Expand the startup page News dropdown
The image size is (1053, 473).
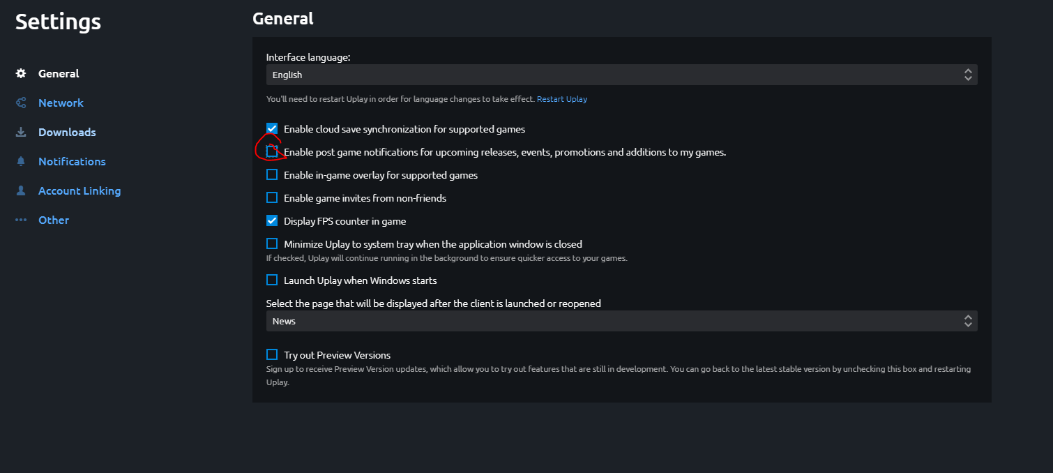pyautogui.click(x=621, y=321)
